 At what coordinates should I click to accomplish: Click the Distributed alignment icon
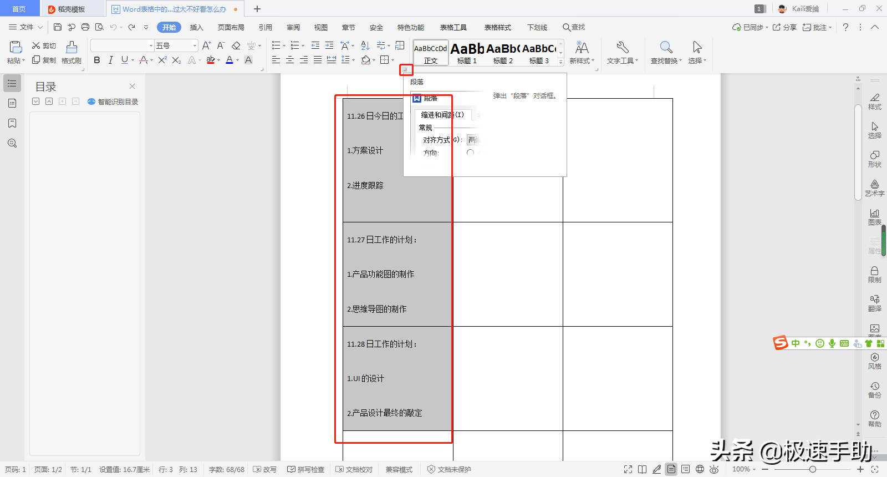tap(332, 60)
